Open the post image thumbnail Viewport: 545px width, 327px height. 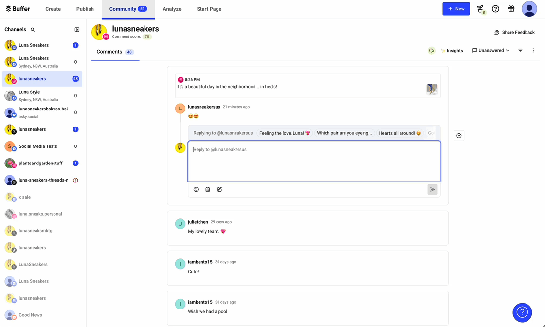coord(432,90)
